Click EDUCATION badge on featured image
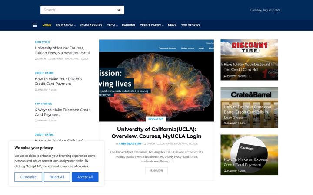This screenshot has height=195, width=313. [156, 119]
